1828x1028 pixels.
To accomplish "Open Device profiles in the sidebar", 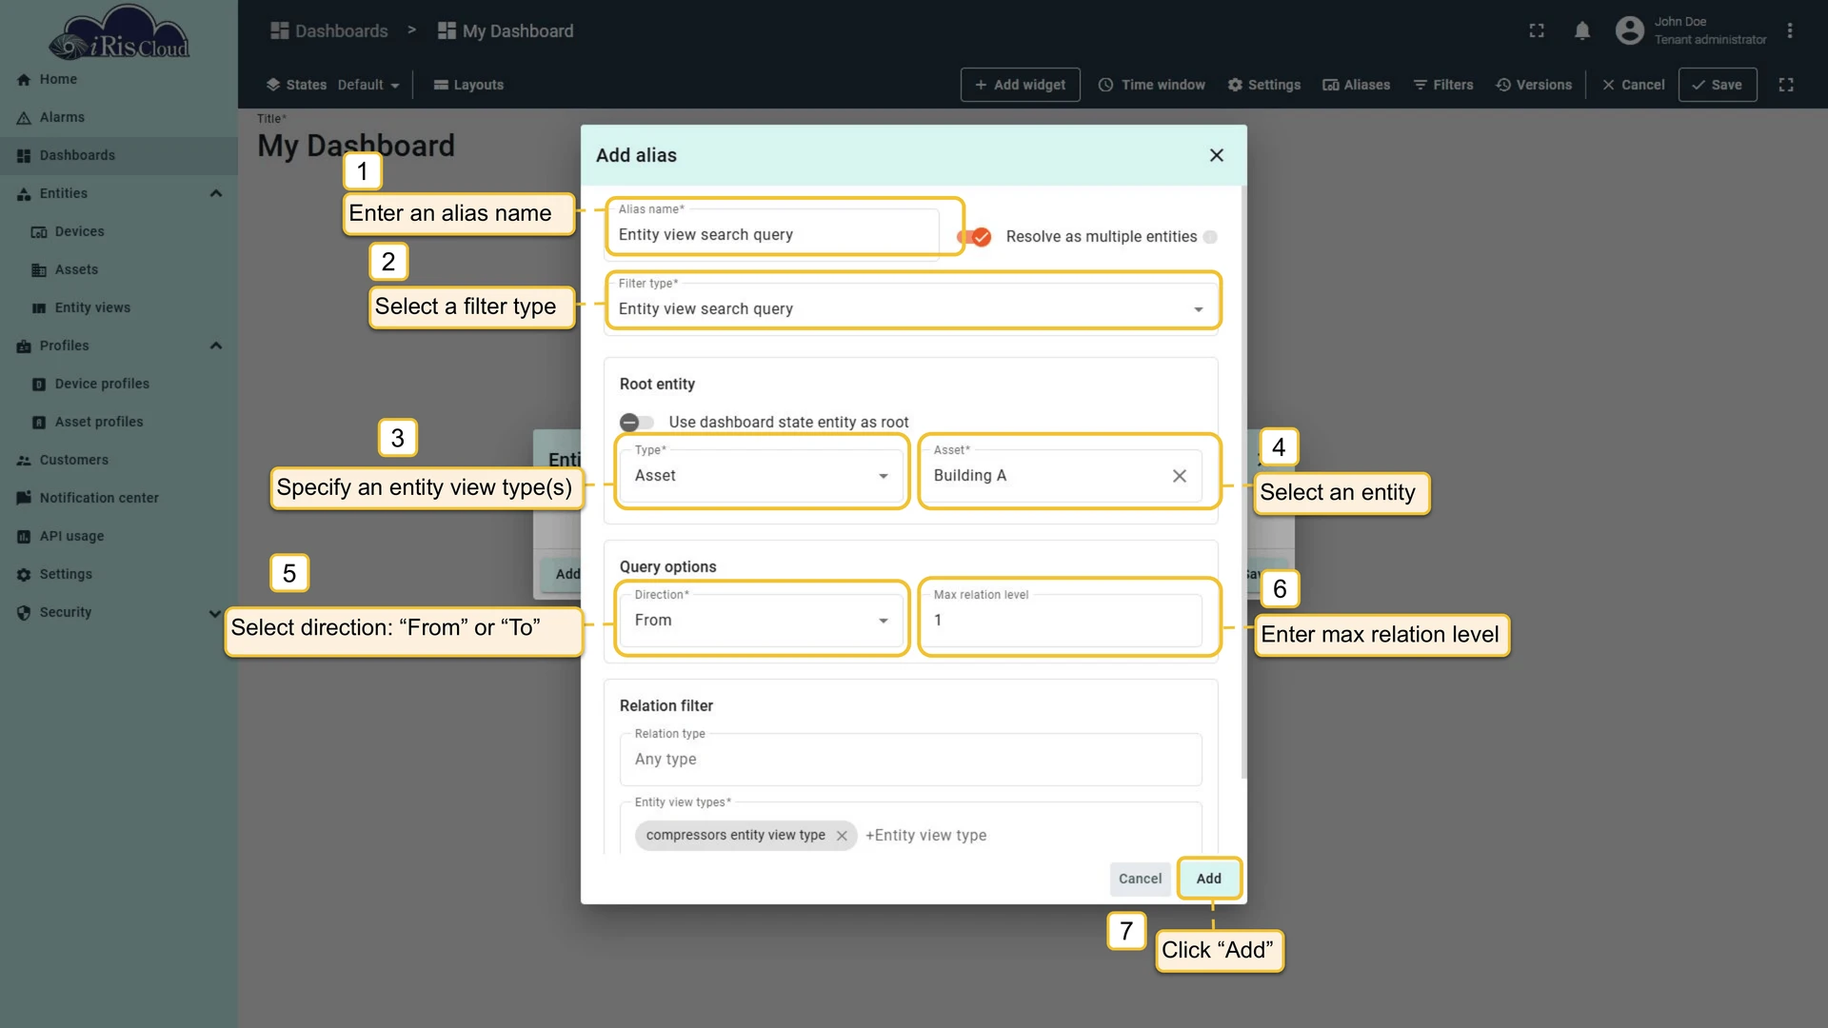I will pyautogui.click(x=118, y=384).
